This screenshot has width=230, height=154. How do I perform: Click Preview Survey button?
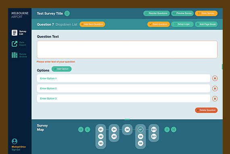point(182,13)
